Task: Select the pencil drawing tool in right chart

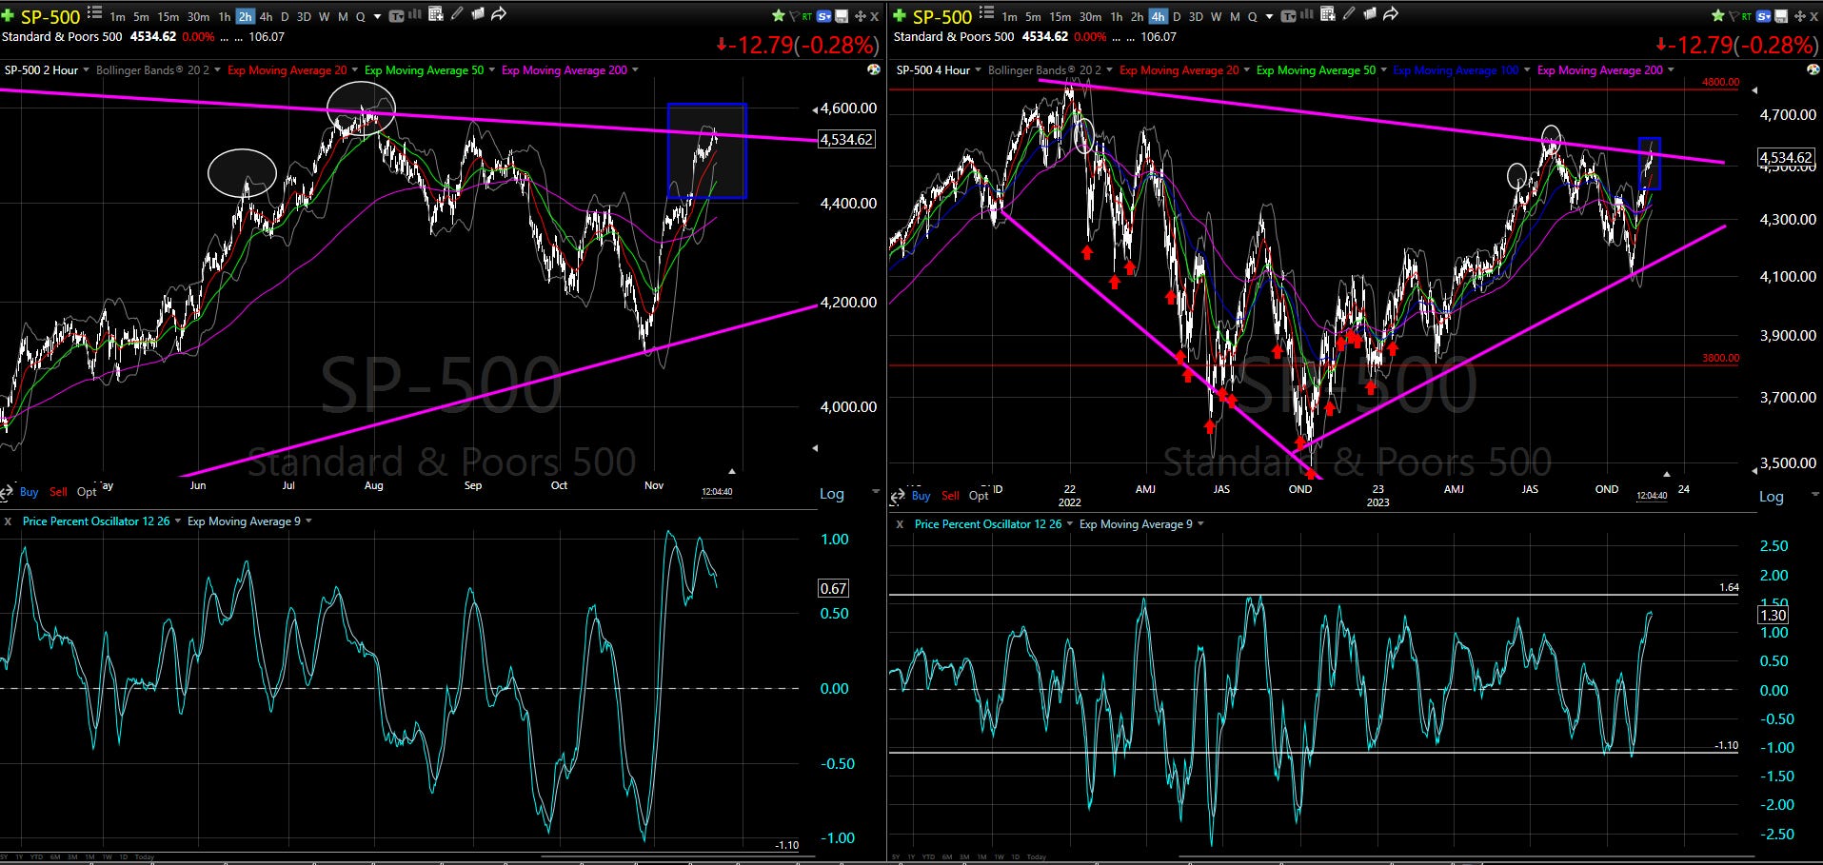Action: pos(1349,13)
